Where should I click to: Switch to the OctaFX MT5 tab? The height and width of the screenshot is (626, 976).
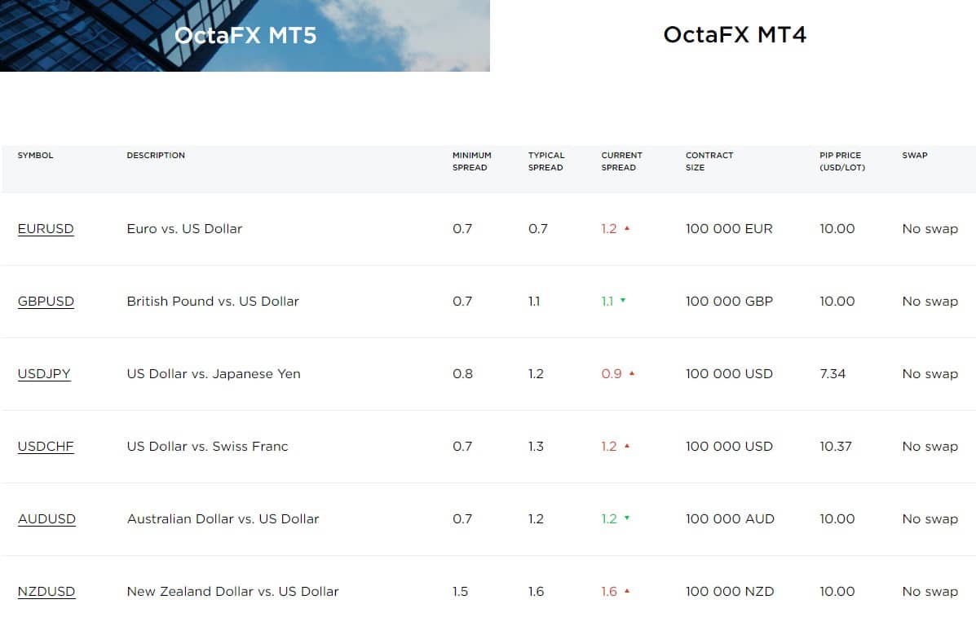click(245, 35)
